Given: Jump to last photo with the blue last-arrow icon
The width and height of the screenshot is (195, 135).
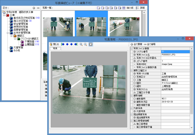Looking at the screenshot, I should click(76, 44).
